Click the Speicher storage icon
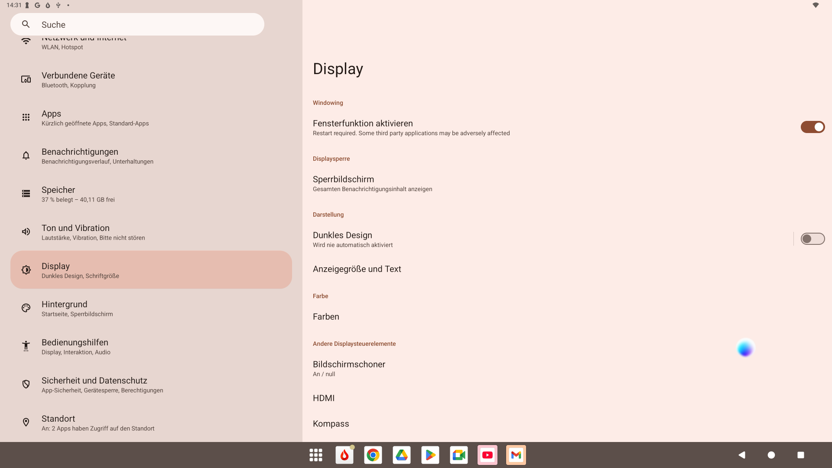The width and height of the screenshot is (832, 468). [26, 194]
